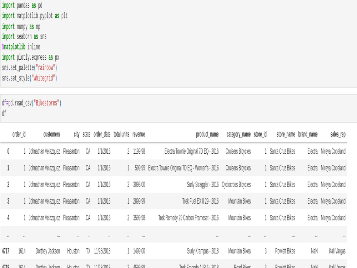Screen dimensions: 357x268
Task: Click 'Rowlett Bikes' in row 4717
Action: tap(285, 251)
